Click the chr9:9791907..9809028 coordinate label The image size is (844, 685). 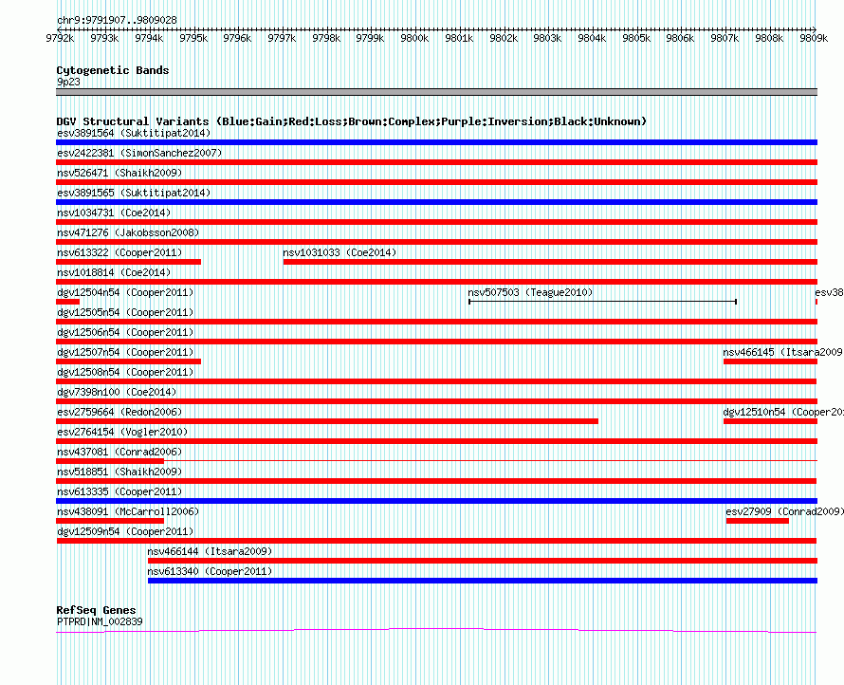tap(117, 20)
